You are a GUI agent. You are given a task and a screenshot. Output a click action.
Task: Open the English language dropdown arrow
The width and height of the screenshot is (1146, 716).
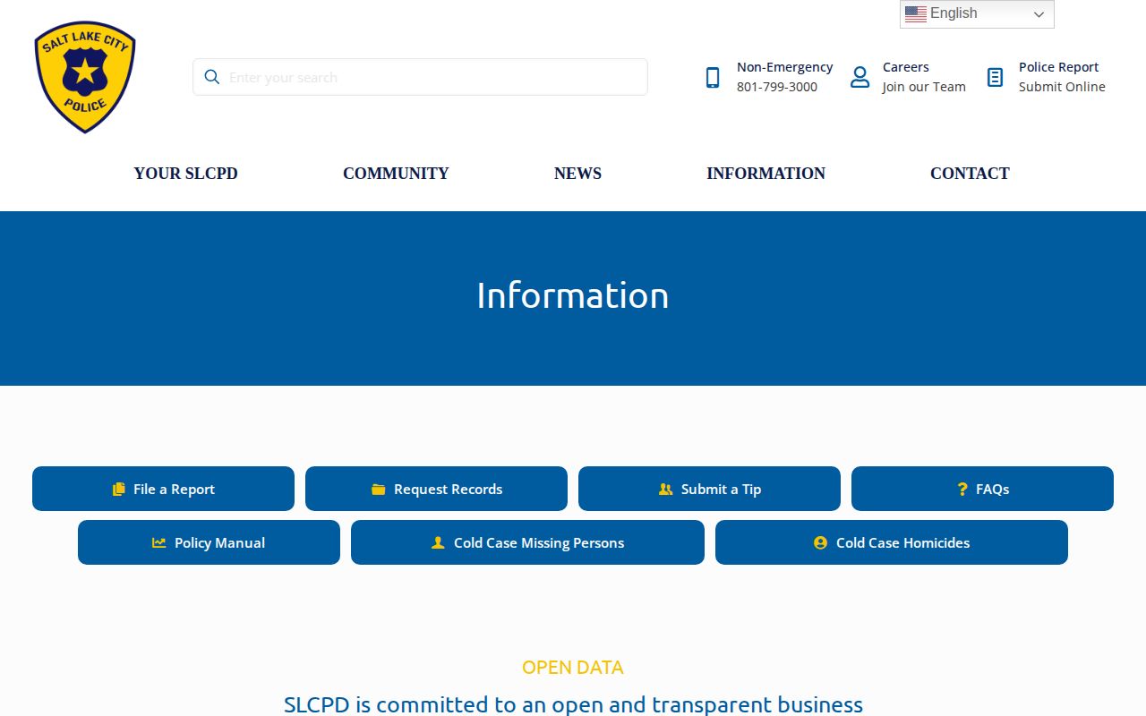(x=1039, y=14)
